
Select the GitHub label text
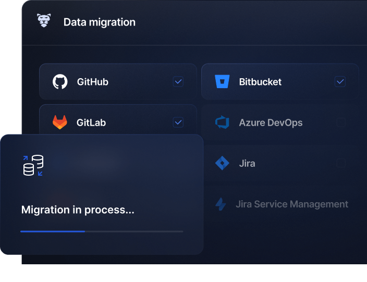(92, 82)
